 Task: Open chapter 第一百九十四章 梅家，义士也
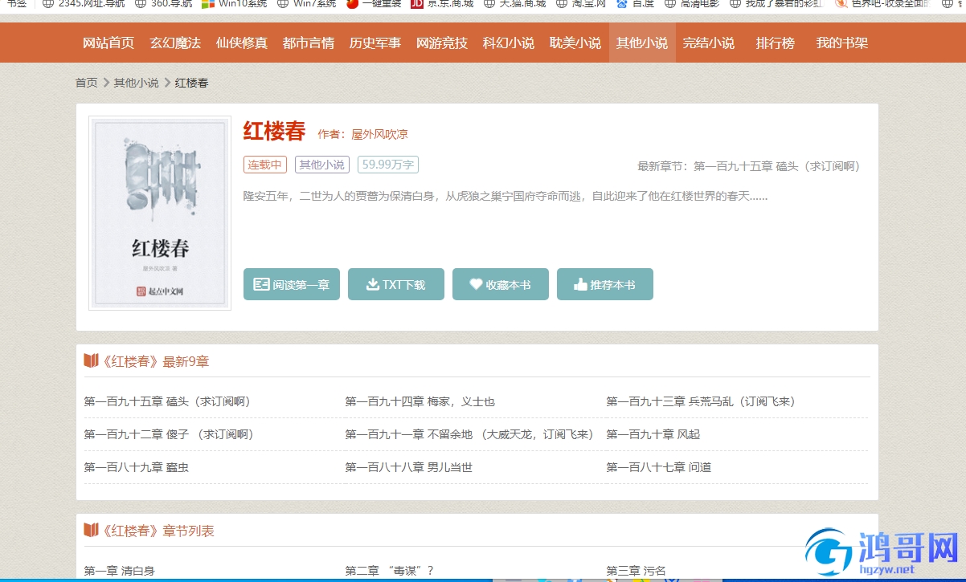click(420, 401)
